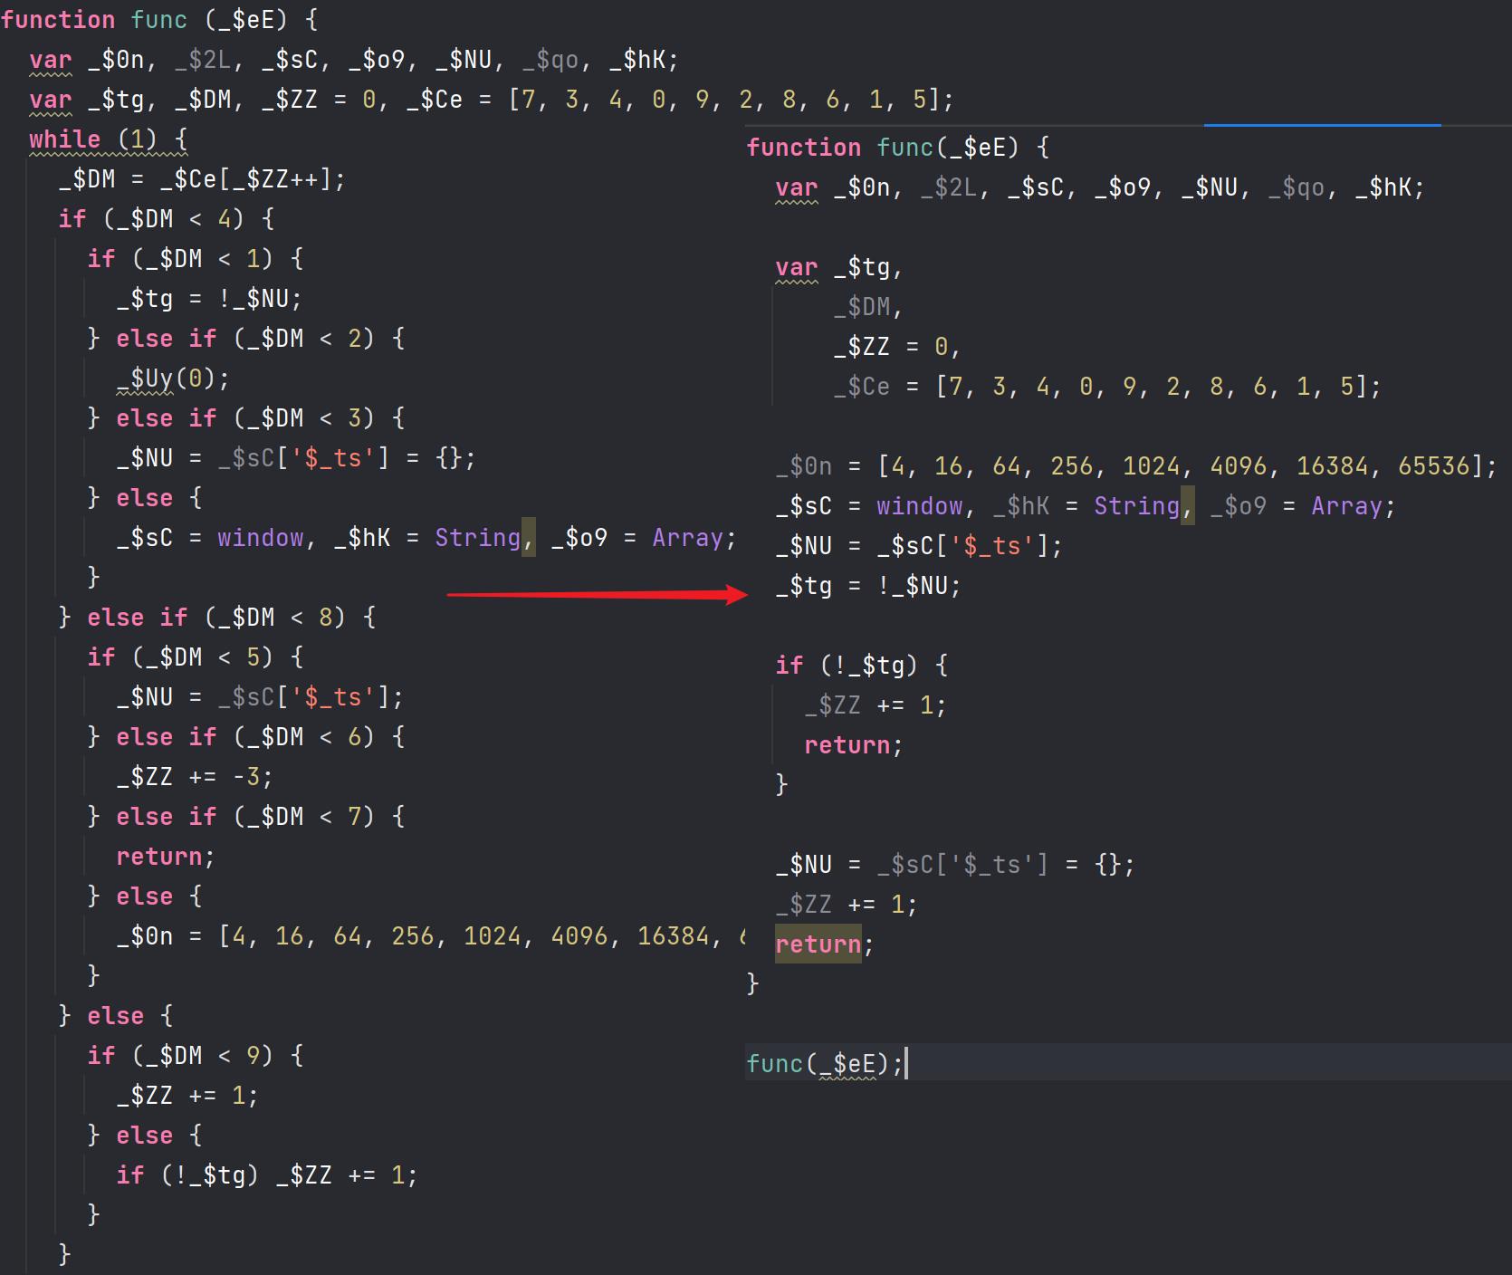Click the '_$ZZ = 0,' declaration in right pane

click(x=897, y=347)
